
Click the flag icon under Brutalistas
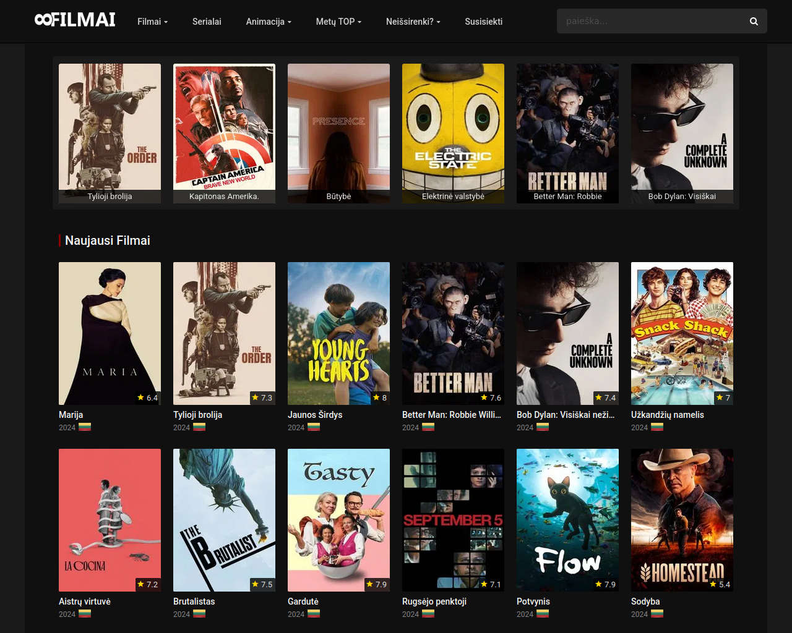[199, 614]
